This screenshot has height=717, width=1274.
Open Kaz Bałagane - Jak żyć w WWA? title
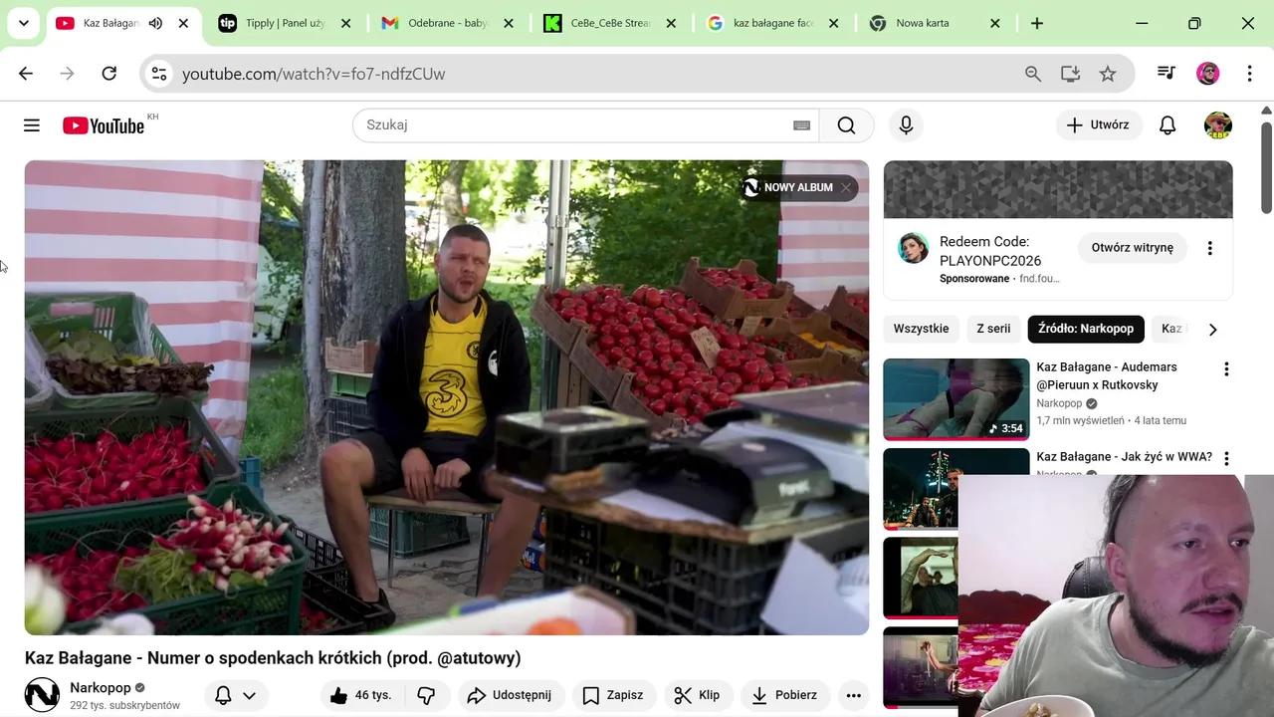pos(1124,457)
